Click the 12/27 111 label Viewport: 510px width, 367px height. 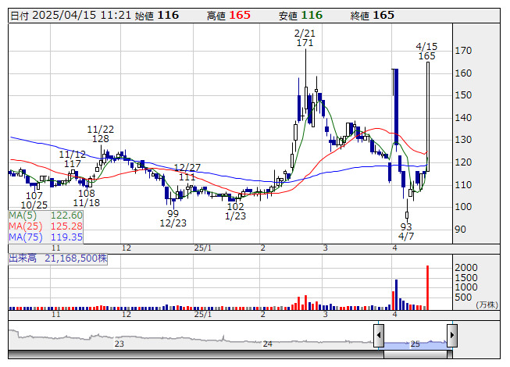(x=187, y=173)
